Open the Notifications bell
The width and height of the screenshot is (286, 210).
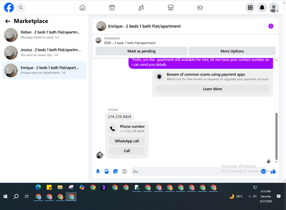point(262,7)
